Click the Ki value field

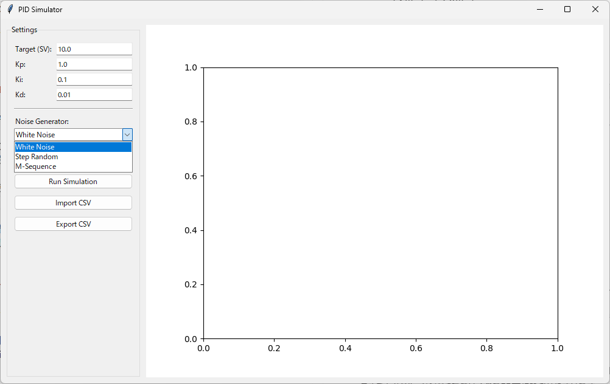point(94,80)
